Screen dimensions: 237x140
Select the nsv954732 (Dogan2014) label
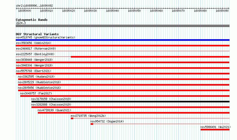click(x=107, y=121)
